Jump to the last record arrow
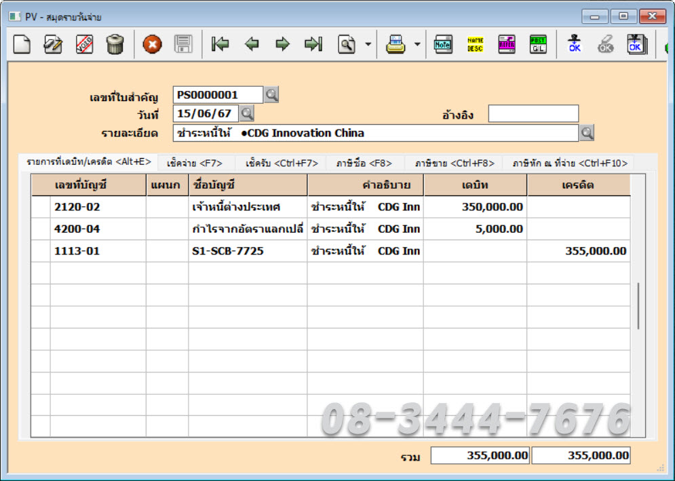 pyautogui.click(x=313, y=44)
